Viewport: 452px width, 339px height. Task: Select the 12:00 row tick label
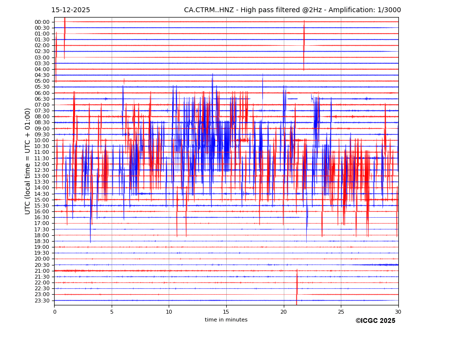pos(42,164)
